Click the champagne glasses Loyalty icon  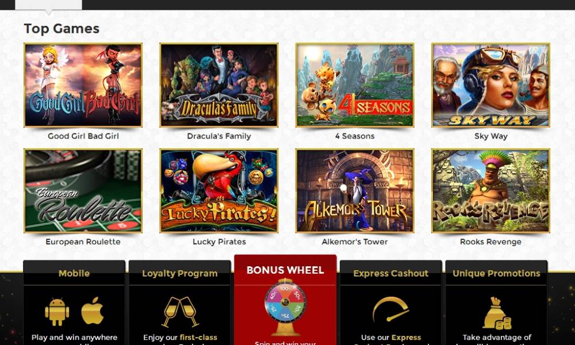(179, 312)
